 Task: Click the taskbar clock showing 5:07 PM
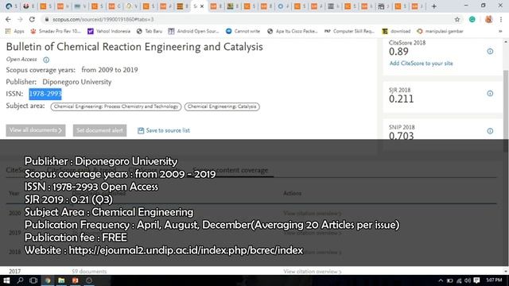(x=494, y=280)
